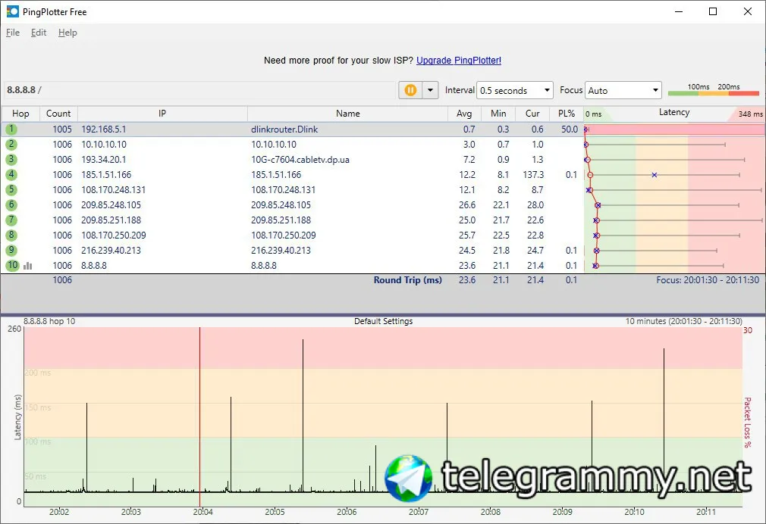The width and height of the screenshot is (766, 524).
Task: Click the Default Settings graph label
Action: 384,321
